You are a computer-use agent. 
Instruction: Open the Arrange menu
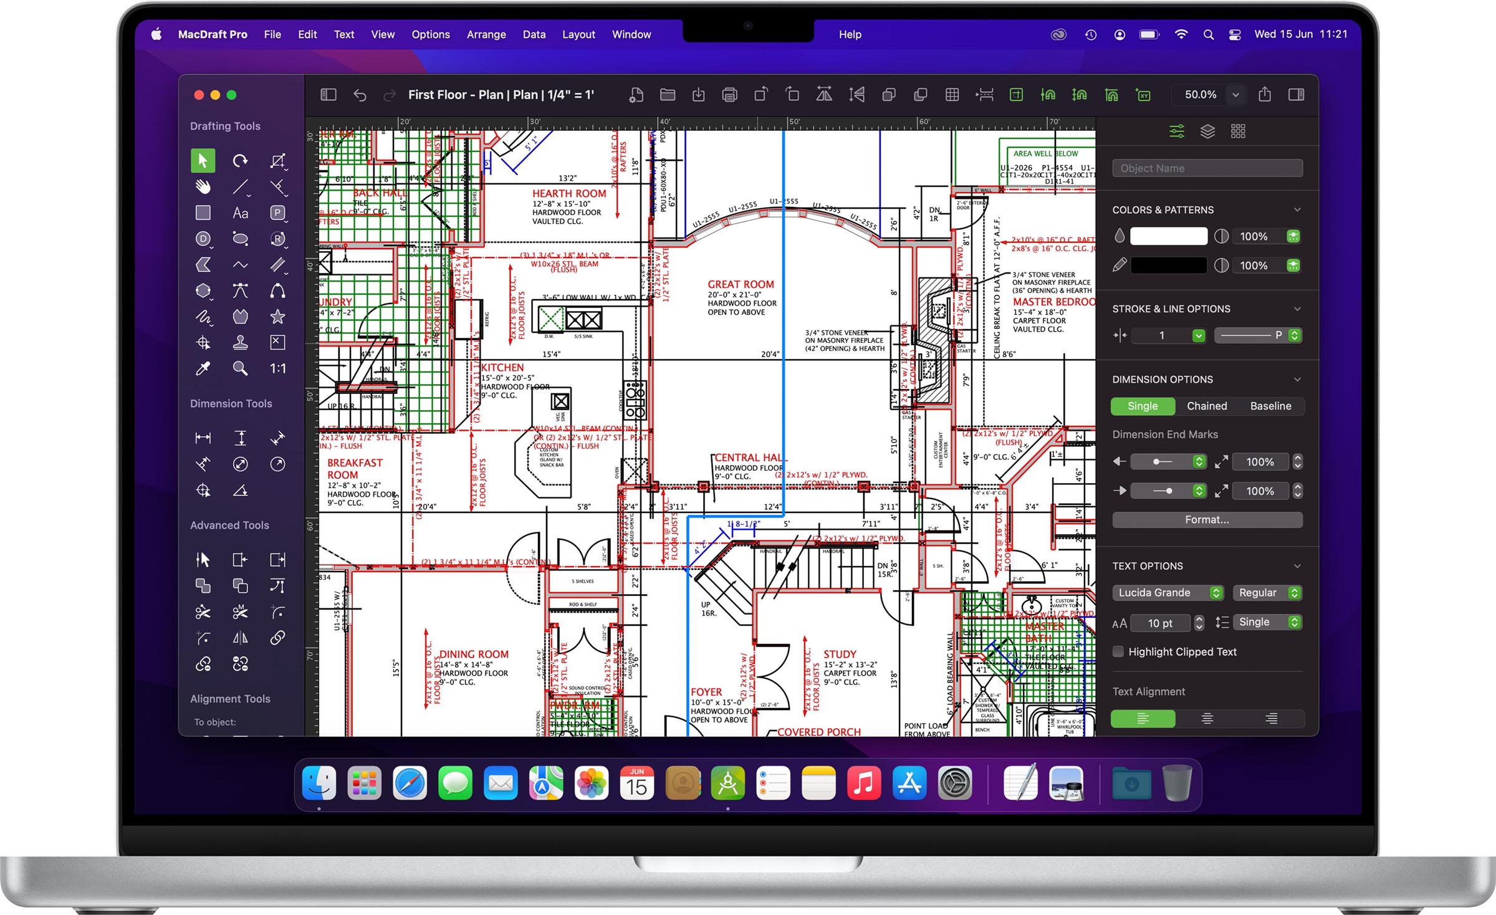pyautogui.click(x=484, y=33)
